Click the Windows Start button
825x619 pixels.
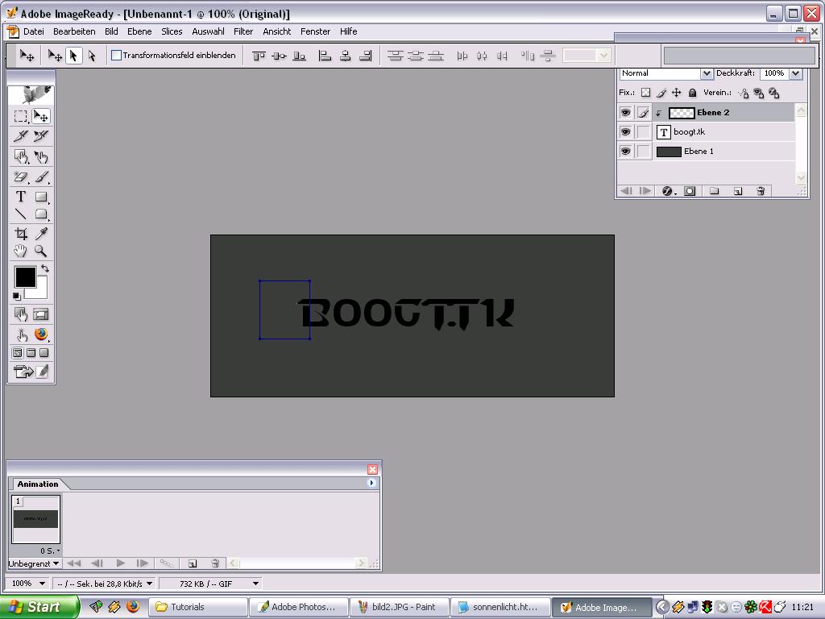(x=39, y=607)
